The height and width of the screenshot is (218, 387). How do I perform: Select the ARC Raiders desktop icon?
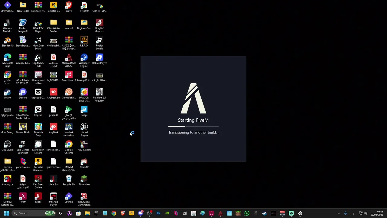click(x=84, y=146)
